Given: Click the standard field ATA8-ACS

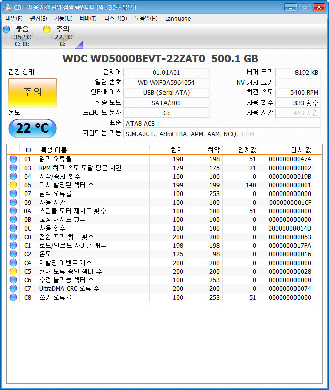Looking at the screenshot, I should [222, 123].
